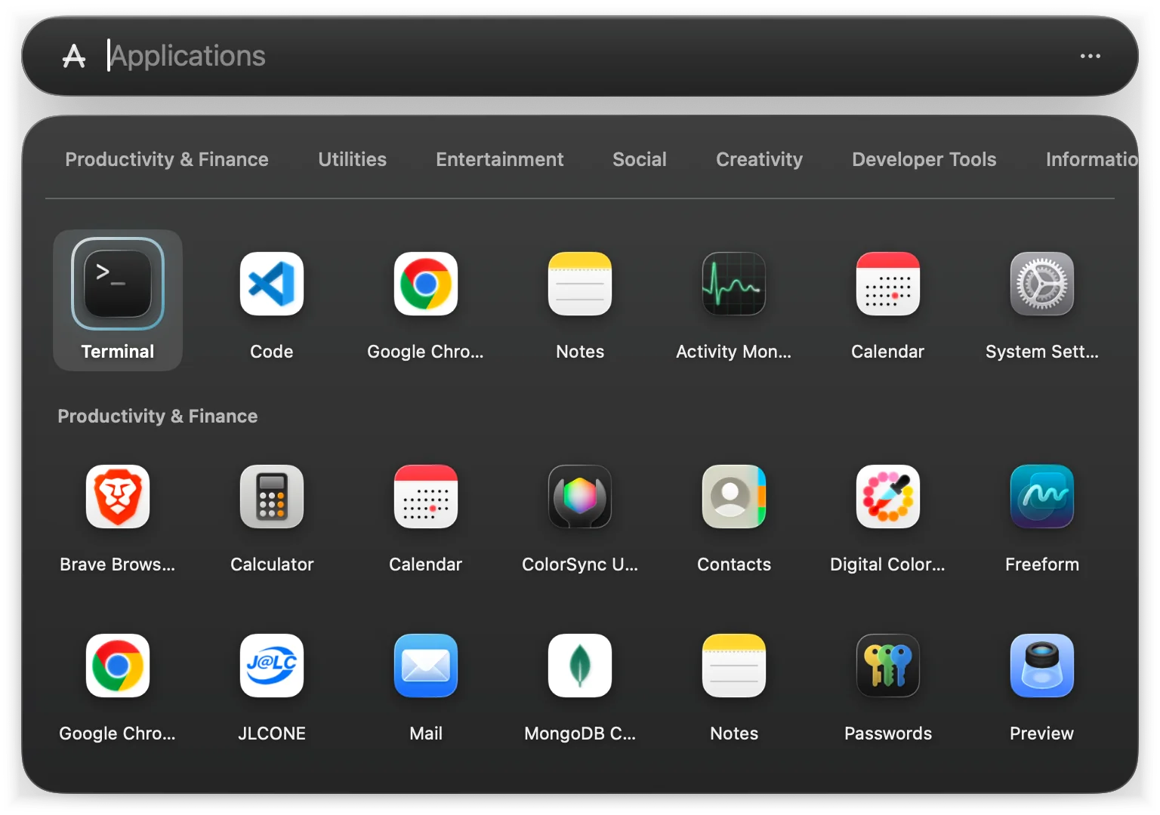
Task: Switch to the Creativity tab
Action: [x=759, y=159]
